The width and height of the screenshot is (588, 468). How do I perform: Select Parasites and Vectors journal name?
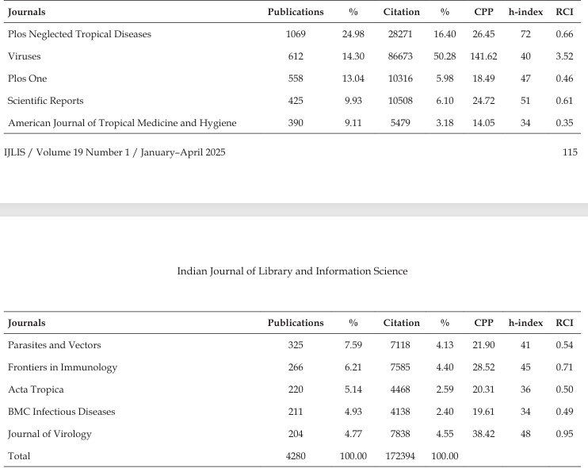point(55,345)
